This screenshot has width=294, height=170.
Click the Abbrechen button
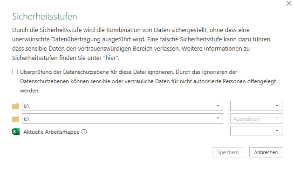266,152
